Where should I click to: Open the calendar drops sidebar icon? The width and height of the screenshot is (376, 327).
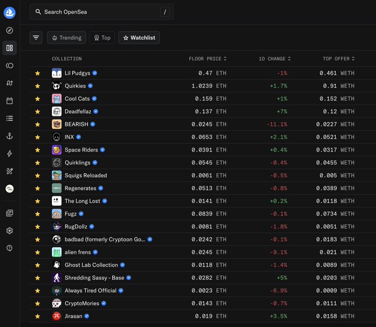(9, 101)
